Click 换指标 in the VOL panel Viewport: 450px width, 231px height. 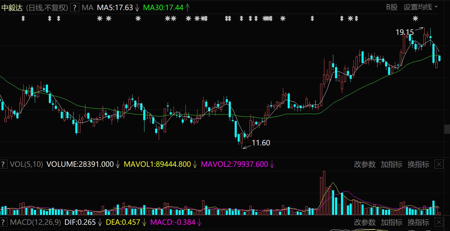418,164
